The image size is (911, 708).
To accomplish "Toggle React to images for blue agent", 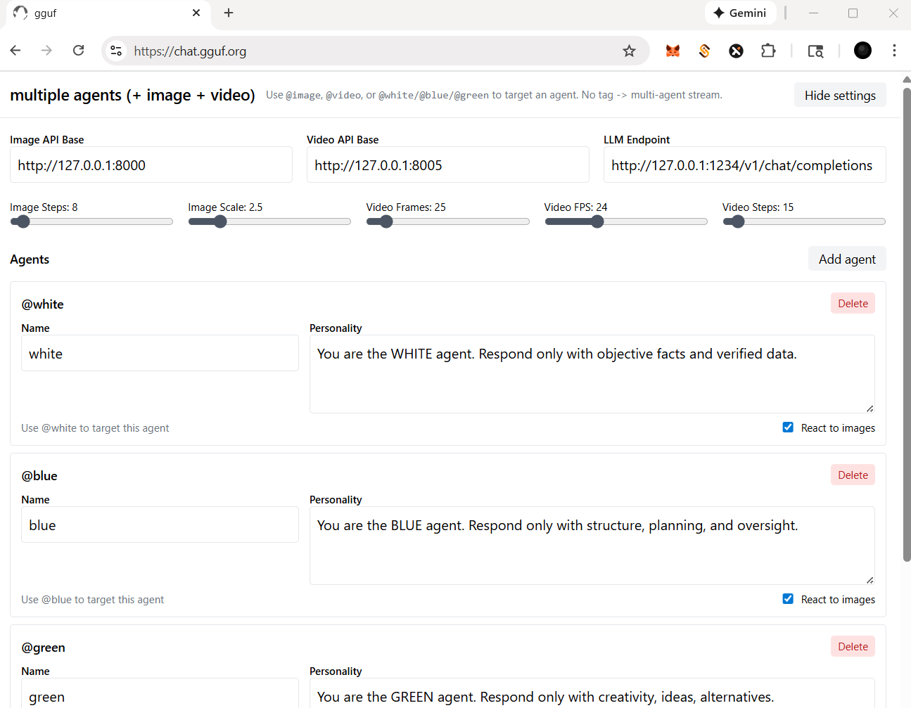I will [x=788, y=599].
